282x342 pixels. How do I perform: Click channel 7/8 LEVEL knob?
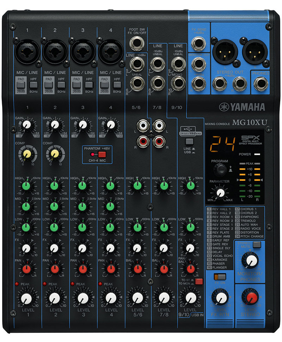click(x=164, y=298)
